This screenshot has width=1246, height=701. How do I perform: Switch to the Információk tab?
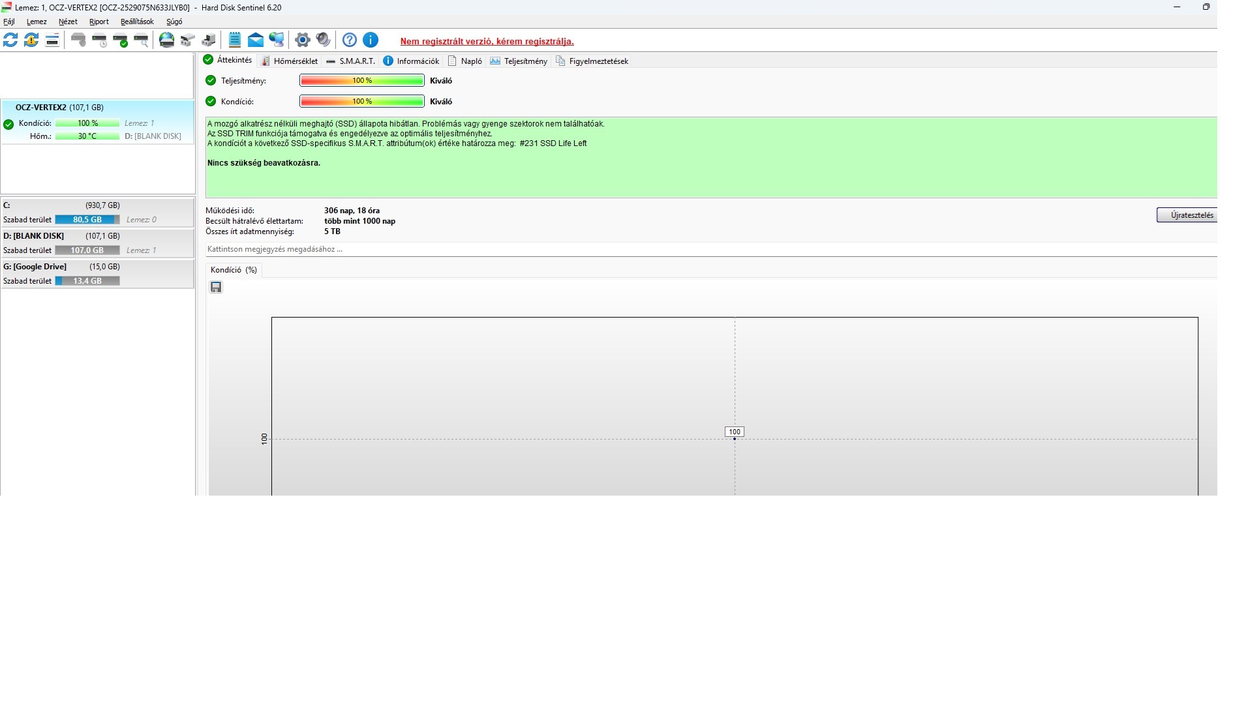coord(411,61)
